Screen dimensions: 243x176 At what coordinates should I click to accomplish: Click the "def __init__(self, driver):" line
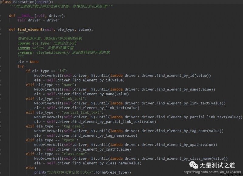coord(37,16)
